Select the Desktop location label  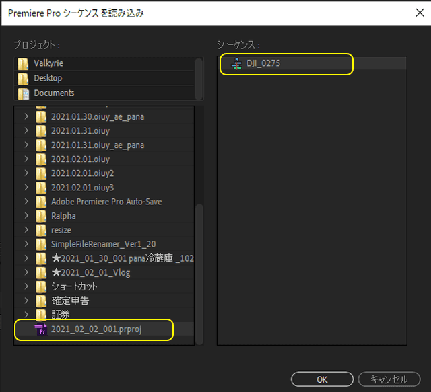(48, 78)
